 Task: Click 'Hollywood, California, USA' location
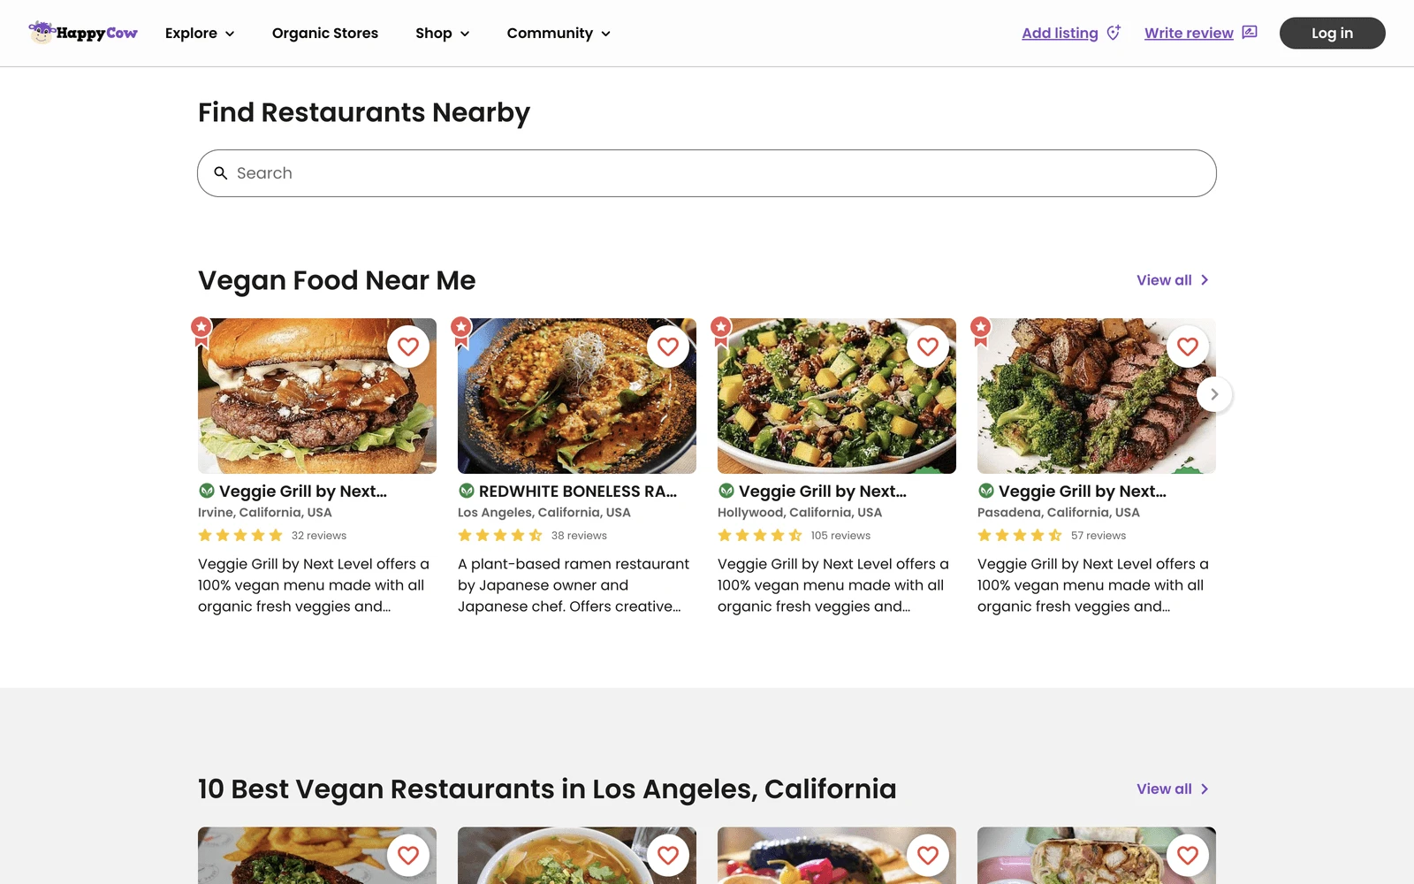(800, 513)
